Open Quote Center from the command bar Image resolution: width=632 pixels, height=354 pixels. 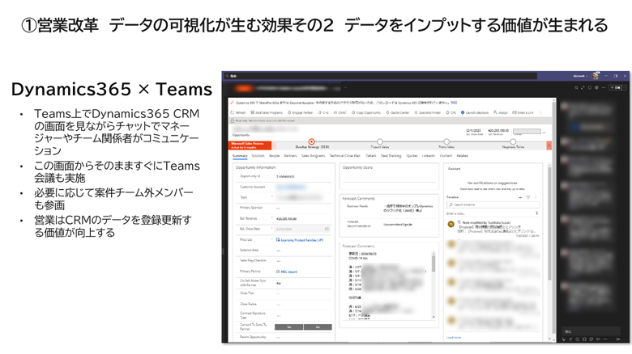(x=397, y=112)
